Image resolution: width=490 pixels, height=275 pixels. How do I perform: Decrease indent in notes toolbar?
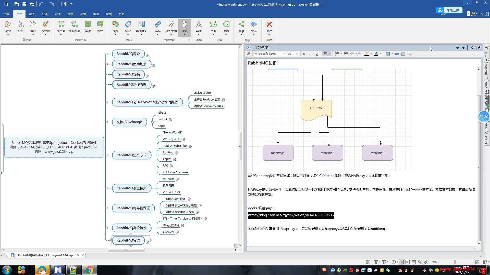click(352, 54)
